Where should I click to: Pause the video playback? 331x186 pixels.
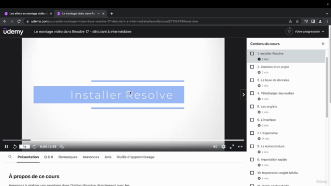6,147
